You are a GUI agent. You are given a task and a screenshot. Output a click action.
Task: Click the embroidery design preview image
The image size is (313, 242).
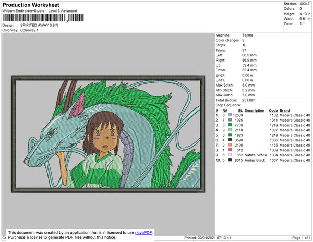108,134
